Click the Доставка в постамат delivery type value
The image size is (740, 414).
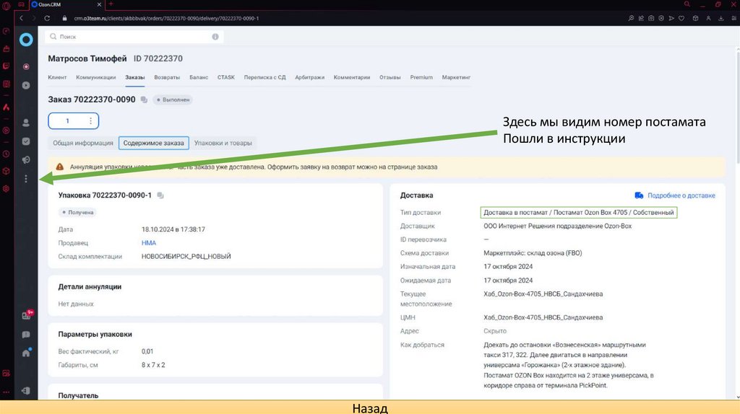coord(579,213)
